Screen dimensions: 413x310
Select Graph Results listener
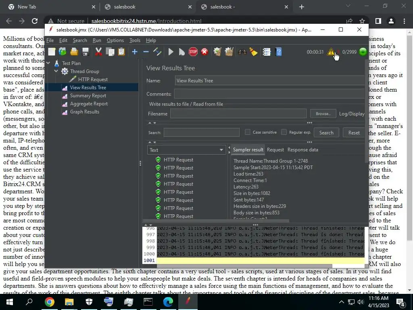(85, 112)
